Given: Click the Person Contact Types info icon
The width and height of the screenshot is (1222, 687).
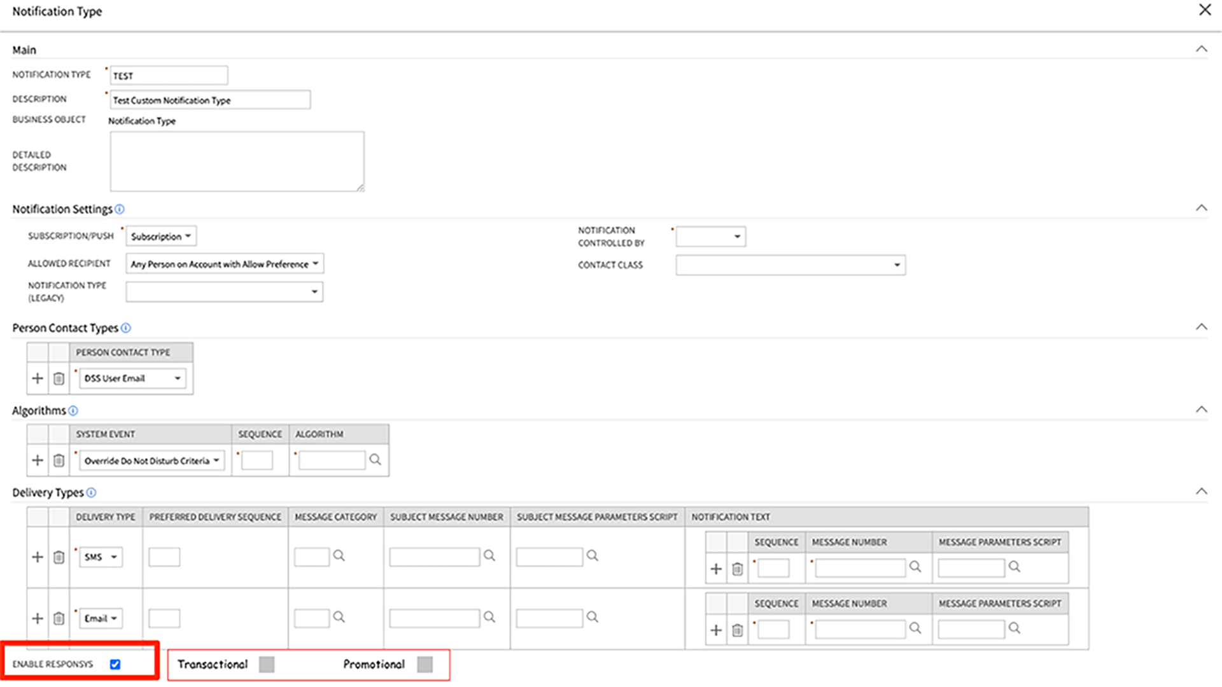Looking at the screenshot, I should click(126, 328).
